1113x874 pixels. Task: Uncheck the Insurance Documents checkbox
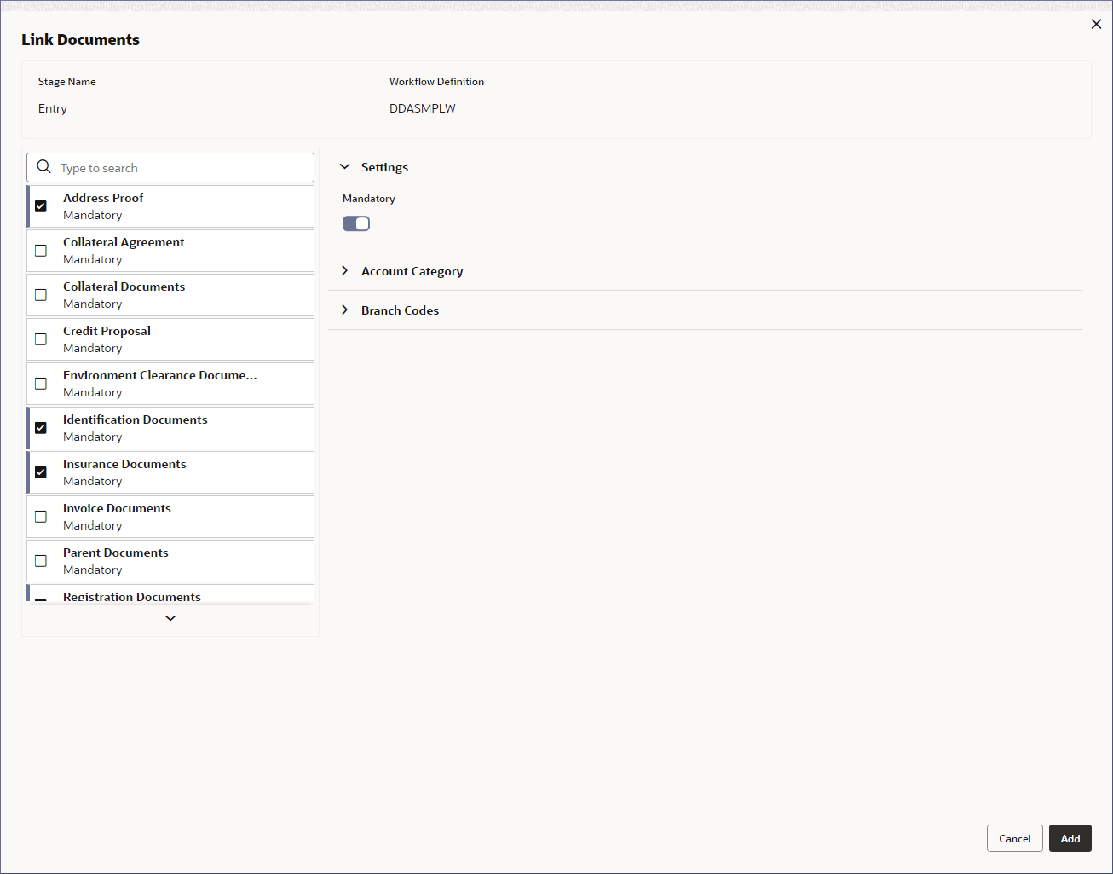coord(41,472)
